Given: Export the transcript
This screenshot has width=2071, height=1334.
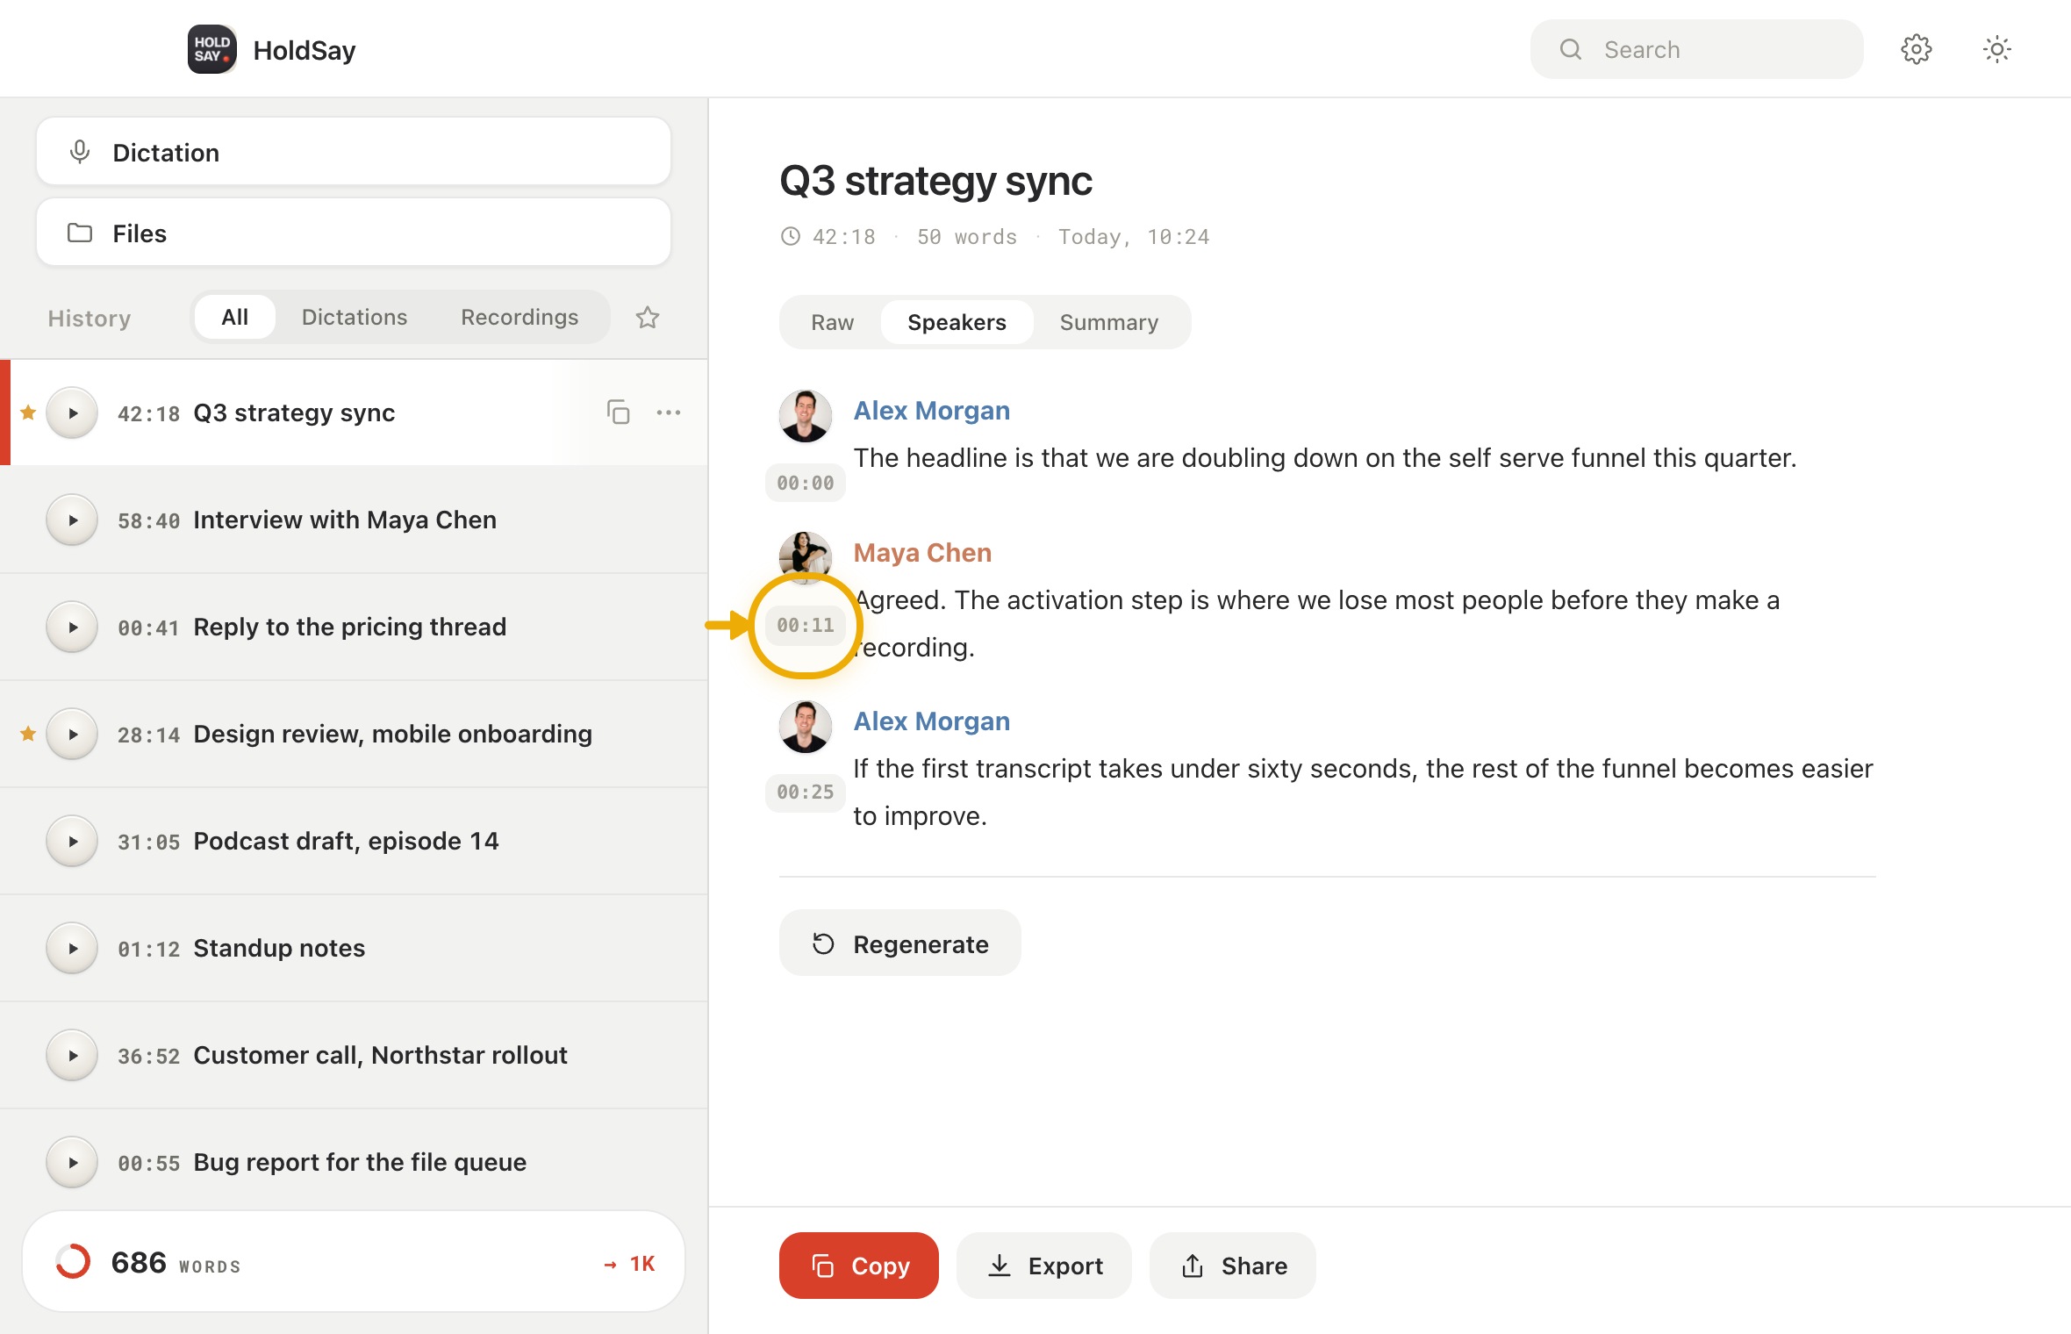Looking at the screenshot, I should [1044, 1266].
